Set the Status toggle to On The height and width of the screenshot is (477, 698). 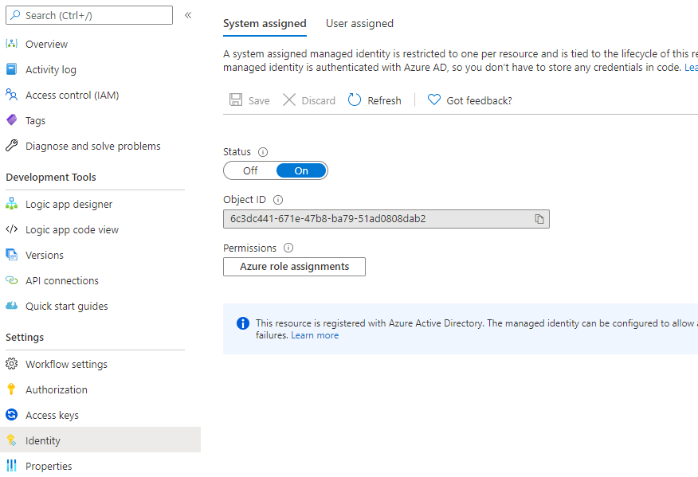301,171
